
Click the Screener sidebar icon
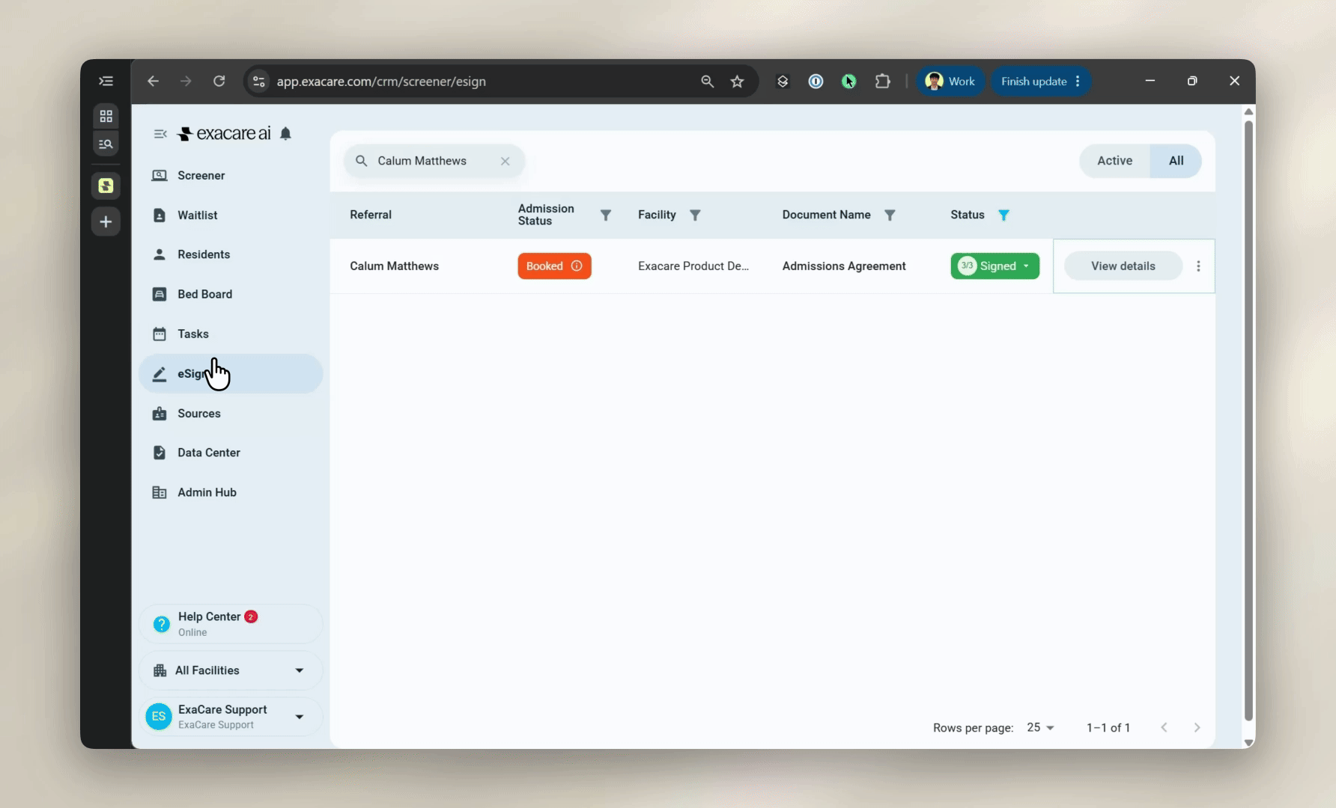[160, 175]
